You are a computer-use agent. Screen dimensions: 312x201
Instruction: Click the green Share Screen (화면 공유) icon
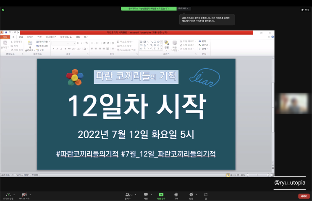click(161, 195)
